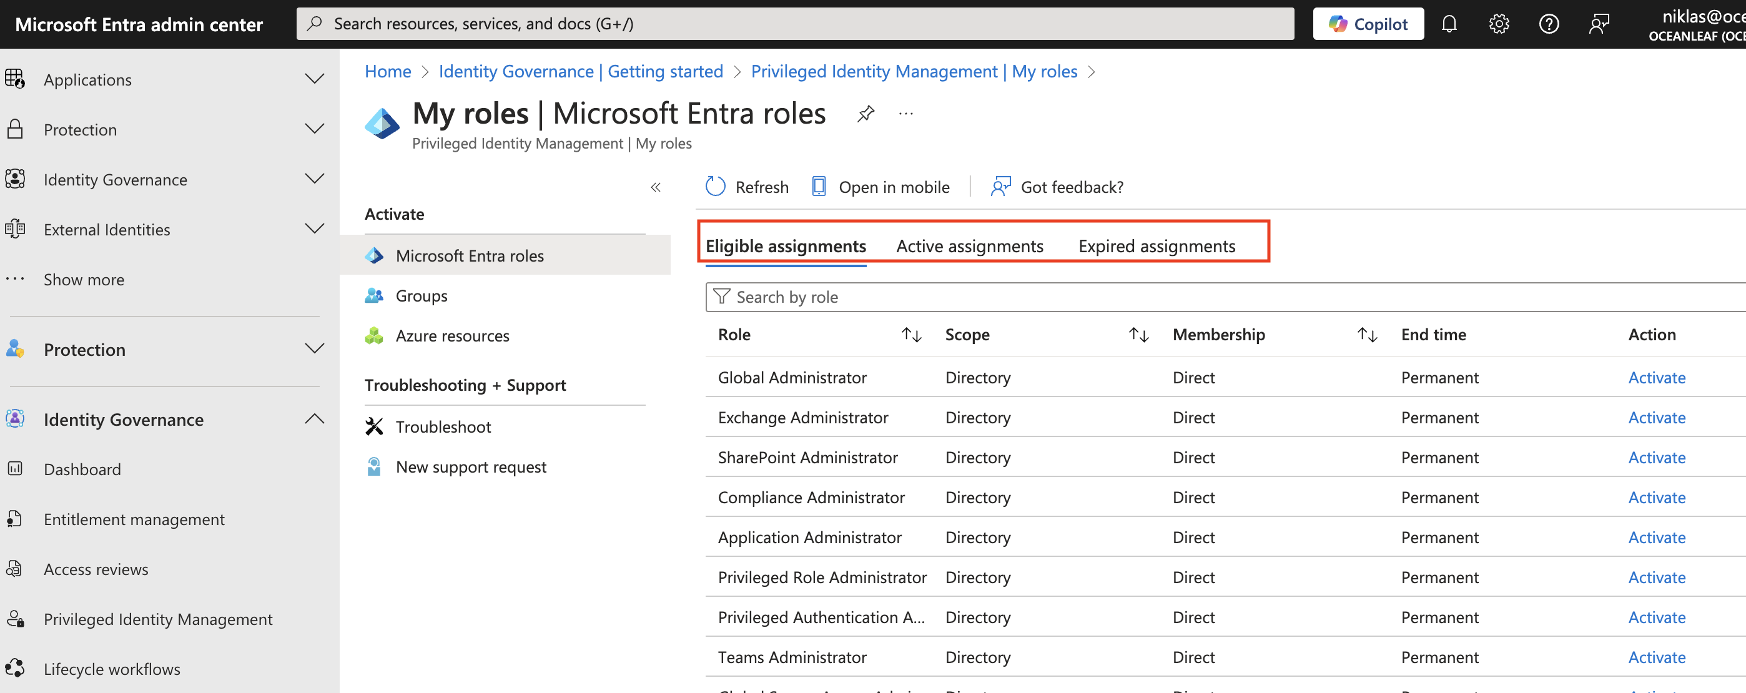Viewport: 1746px width, 693px height.
Task: Expand the Applications navigation section
Action: 314,79
